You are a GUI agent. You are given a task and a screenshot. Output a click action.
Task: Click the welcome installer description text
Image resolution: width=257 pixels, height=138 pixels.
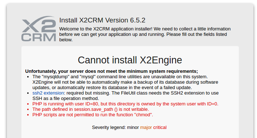point(145,34)
